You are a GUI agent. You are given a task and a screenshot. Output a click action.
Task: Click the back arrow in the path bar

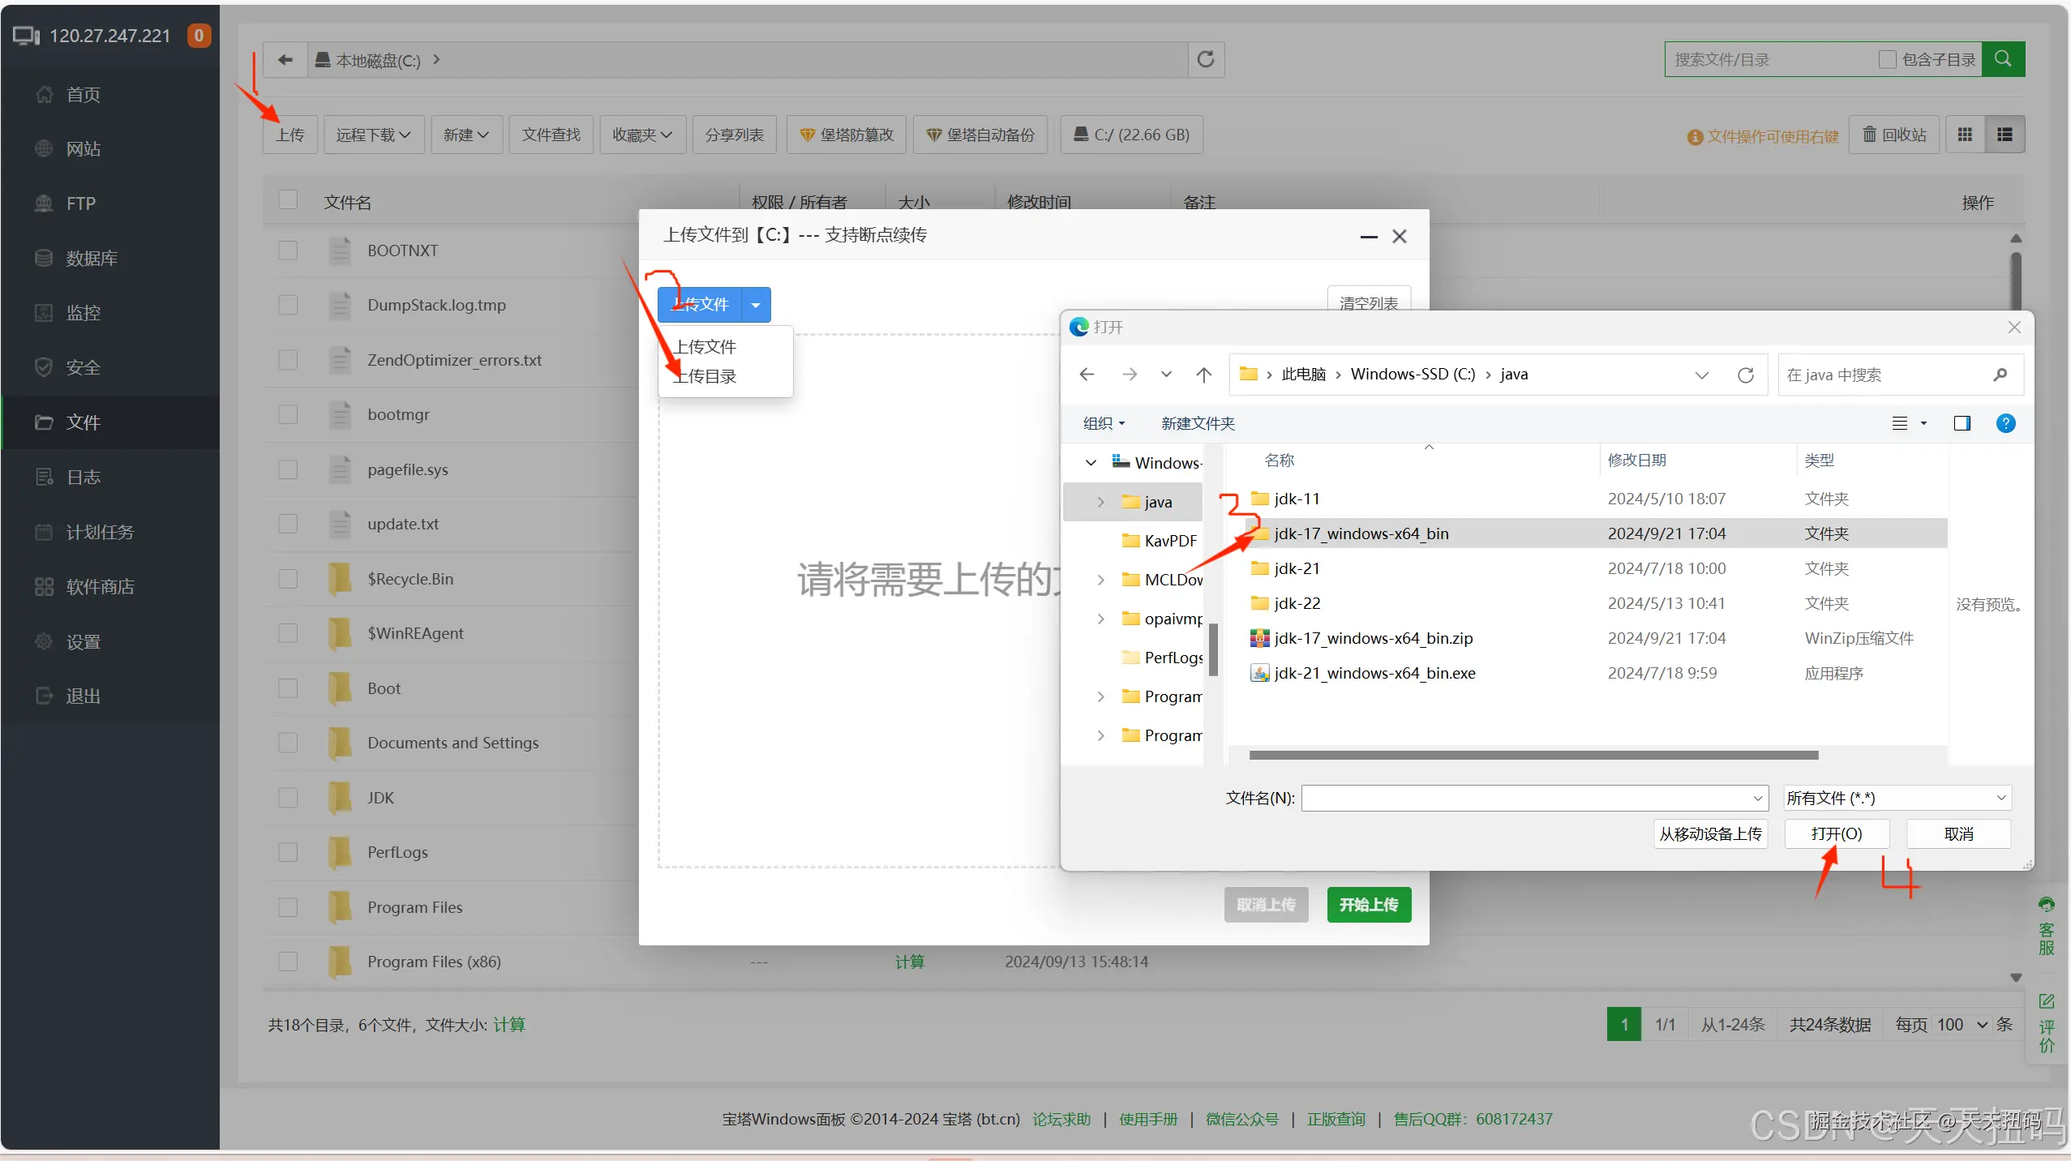pos(285,59)
